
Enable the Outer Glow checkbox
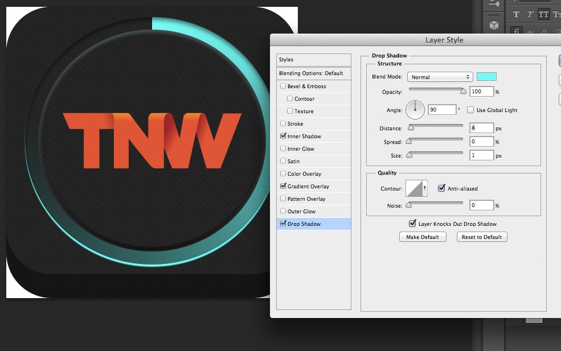click(x=283, y=211)
